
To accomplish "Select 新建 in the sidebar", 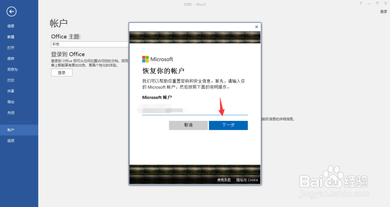I will (x=11, y=37).
